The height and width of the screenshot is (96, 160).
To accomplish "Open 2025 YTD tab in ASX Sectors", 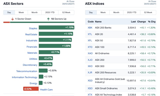I will (x=50, y=12).
